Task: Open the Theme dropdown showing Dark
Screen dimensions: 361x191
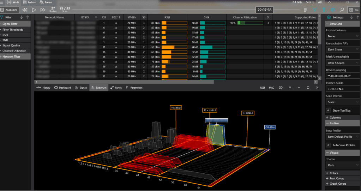Action: [342, 165]
